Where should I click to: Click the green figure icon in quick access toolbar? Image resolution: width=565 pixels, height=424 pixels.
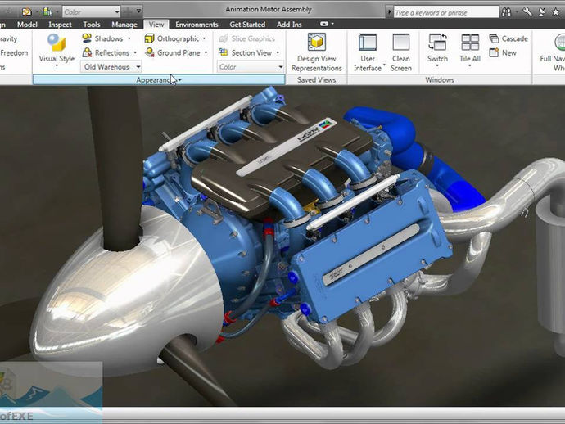click(47, 12)
